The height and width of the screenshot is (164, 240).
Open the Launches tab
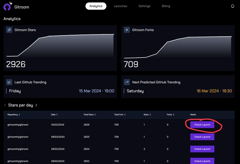pos(121,6)
